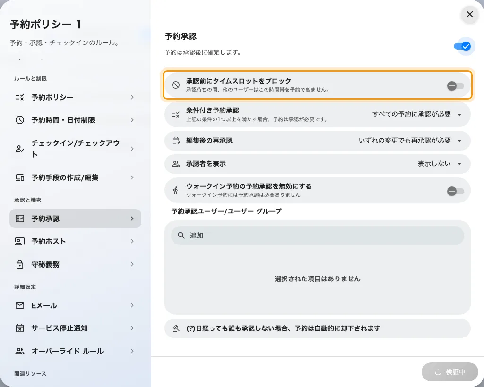The height and width of the screenshot is (387, 484).
Task: Close the 予約ポリシー dialog with X
Action: click(469, 14)
